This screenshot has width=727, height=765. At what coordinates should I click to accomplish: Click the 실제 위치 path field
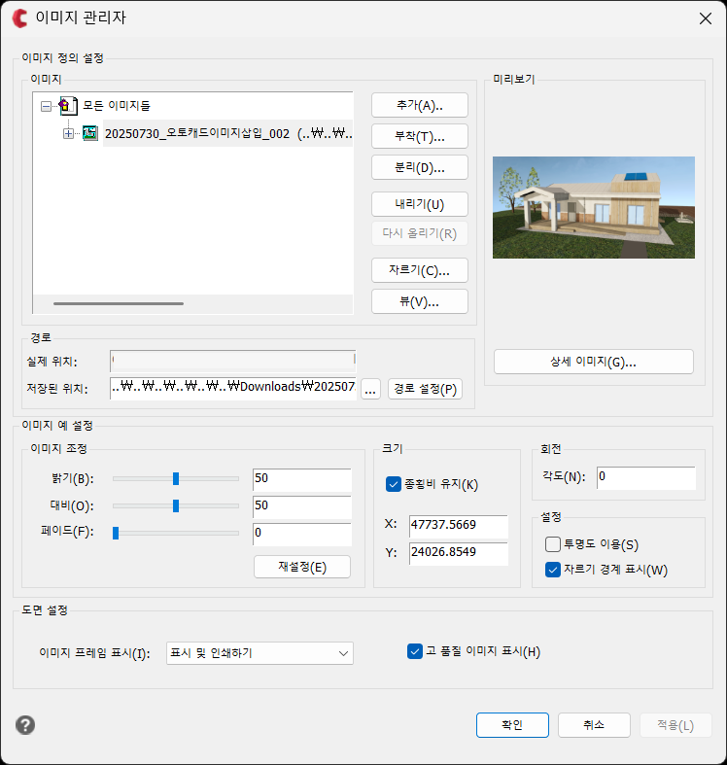[x=233, y=361]
